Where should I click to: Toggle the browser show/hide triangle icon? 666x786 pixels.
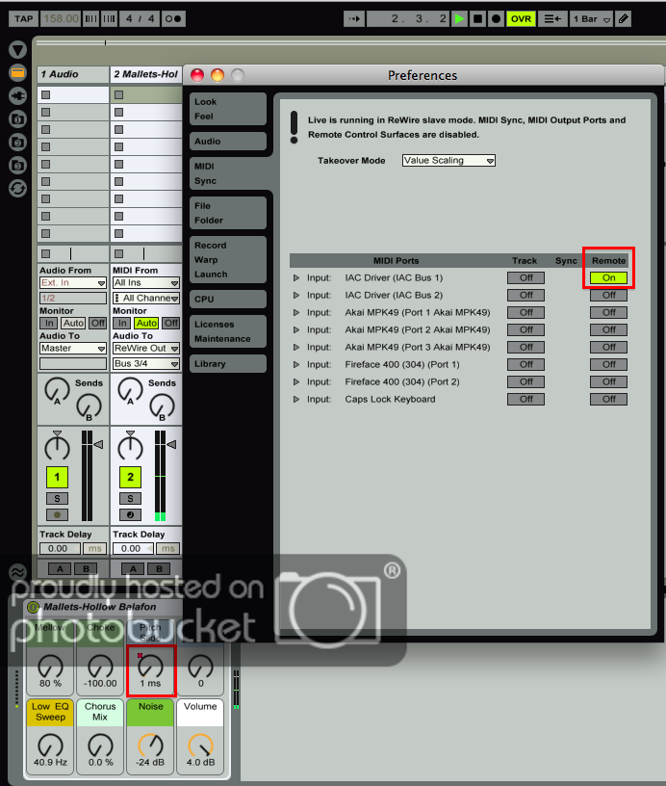(17, 49)
